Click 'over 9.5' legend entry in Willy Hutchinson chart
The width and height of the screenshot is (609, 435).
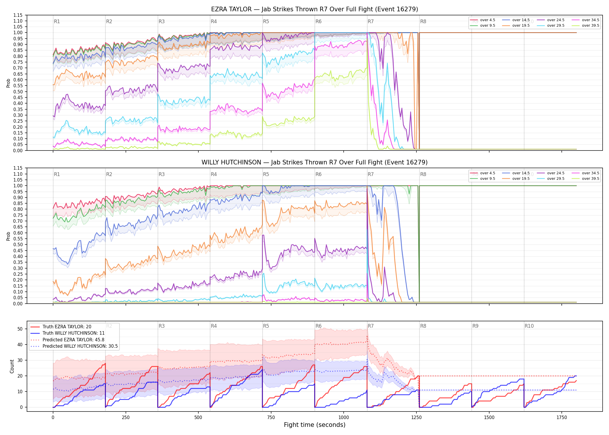482,179
